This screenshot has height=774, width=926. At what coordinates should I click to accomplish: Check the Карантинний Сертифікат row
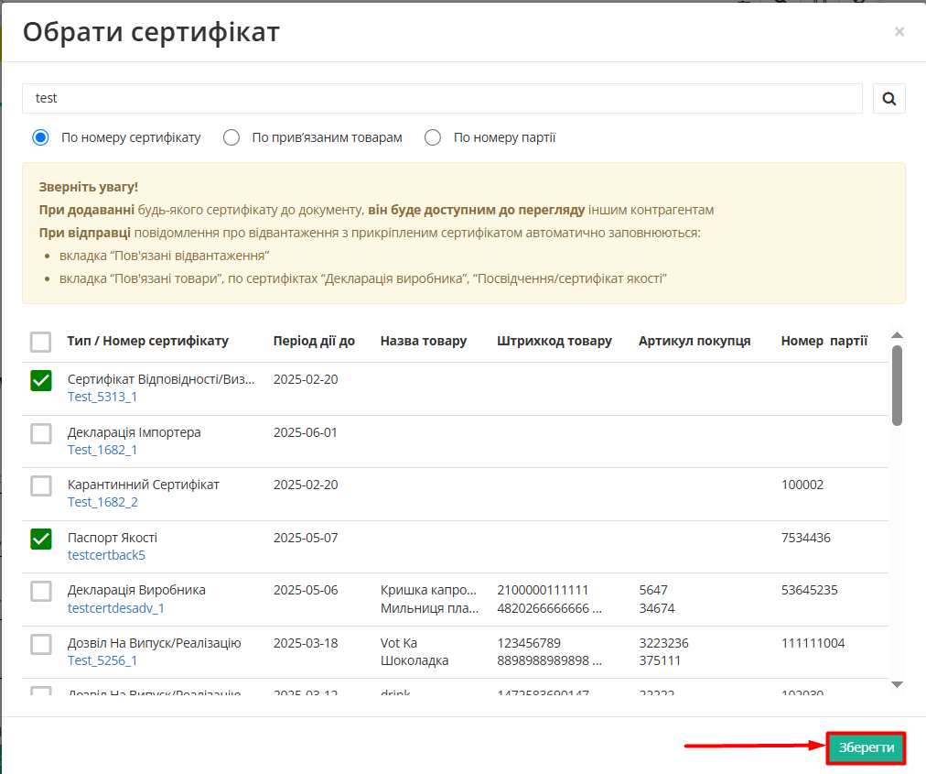40,485
